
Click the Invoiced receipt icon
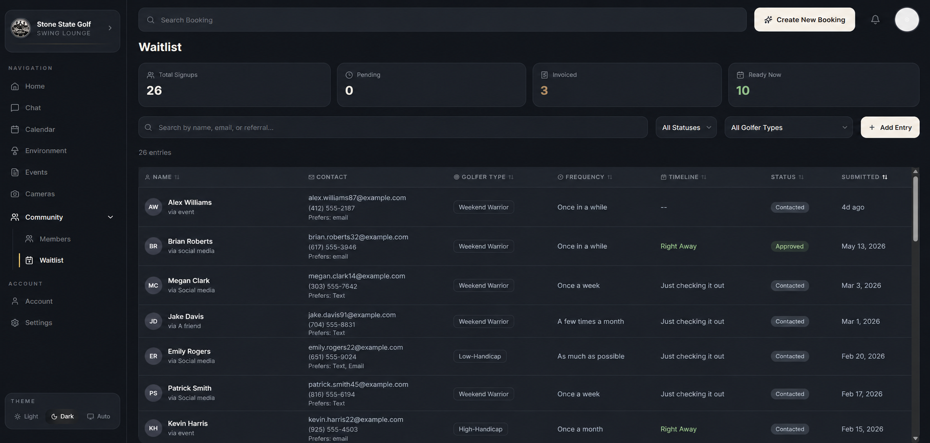(x=545, y=75)
